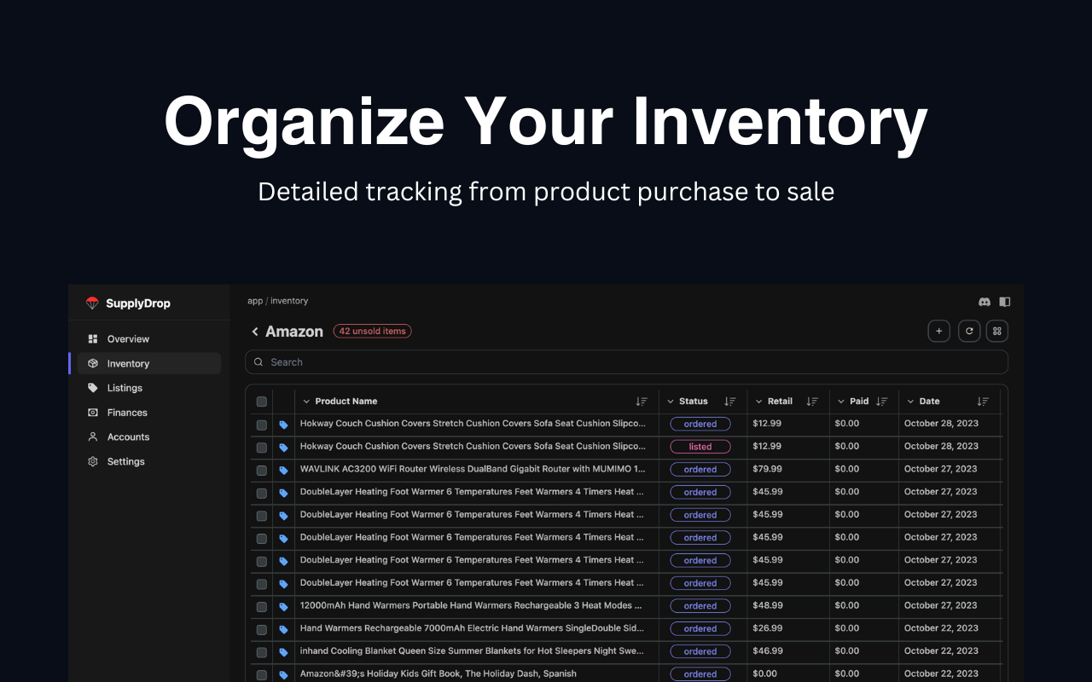Select all rows with the header checkbox
The width and height of the screenshot is (1092, 682).
262,402
